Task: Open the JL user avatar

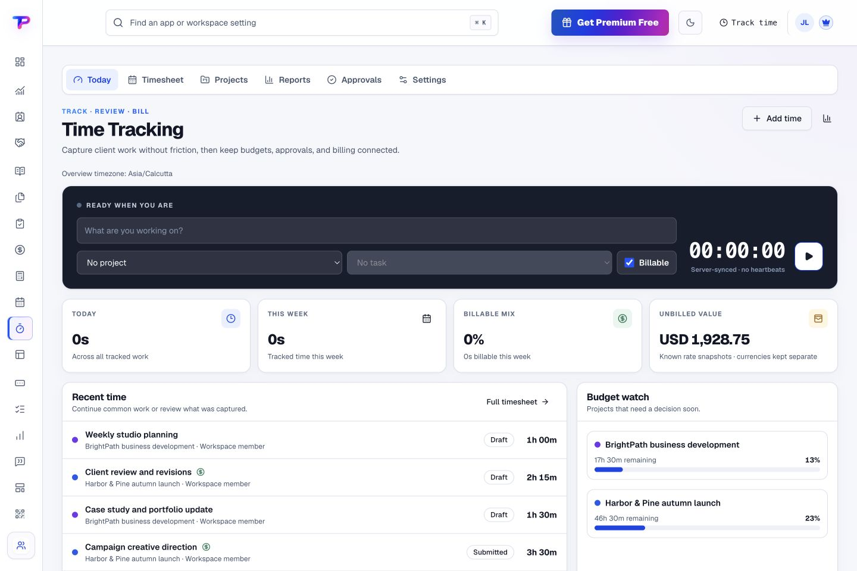Action: pyautogui.click(x=805, y=23)
